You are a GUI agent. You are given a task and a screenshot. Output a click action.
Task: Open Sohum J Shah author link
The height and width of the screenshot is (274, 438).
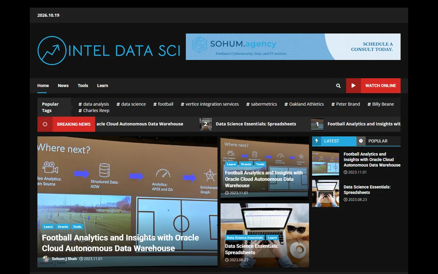tap(64, 259)
